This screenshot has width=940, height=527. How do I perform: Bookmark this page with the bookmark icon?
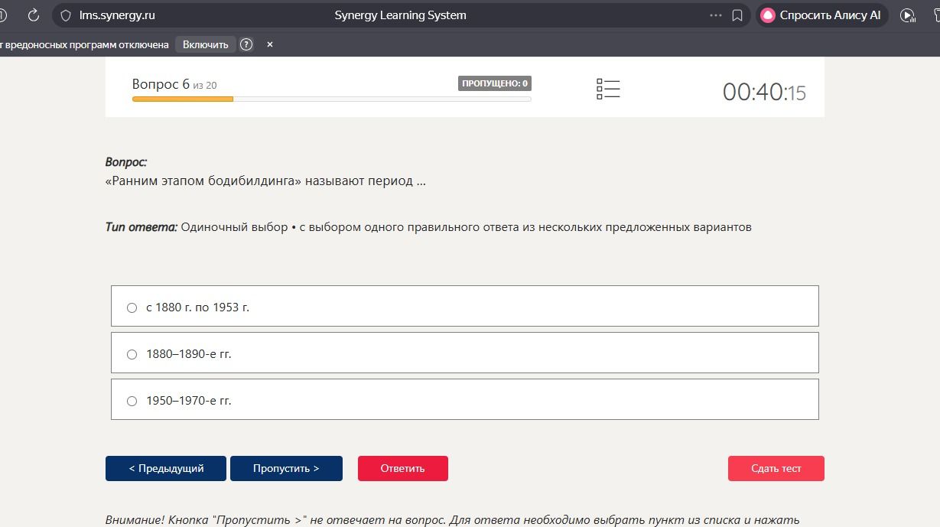tap(737, 15)
